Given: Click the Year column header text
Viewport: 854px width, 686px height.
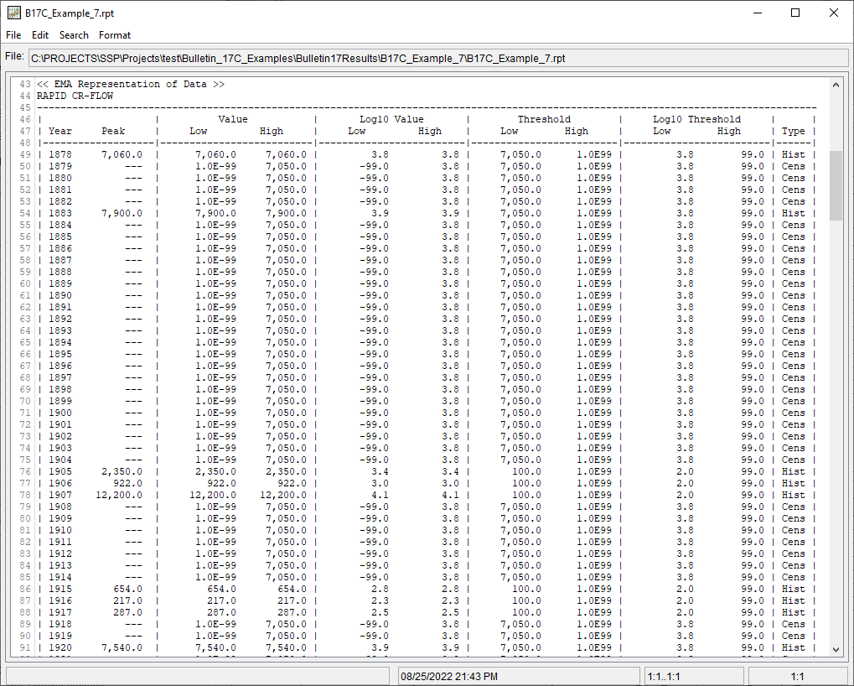Looking at the screenshot, I should (60, 131).
